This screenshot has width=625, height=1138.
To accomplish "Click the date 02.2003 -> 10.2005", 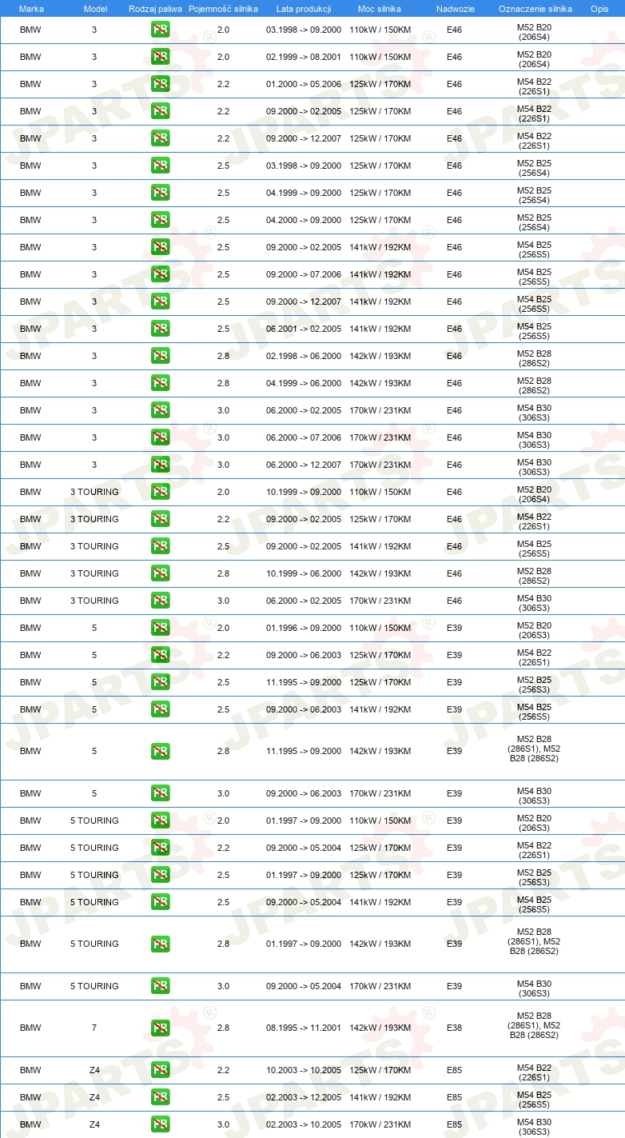I will [x=304, y=1124].
